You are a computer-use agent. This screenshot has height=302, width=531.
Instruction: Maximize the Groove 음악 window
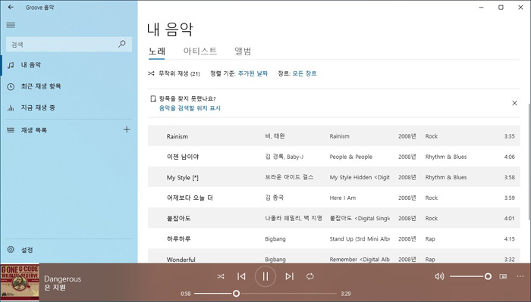pos(501,8)
